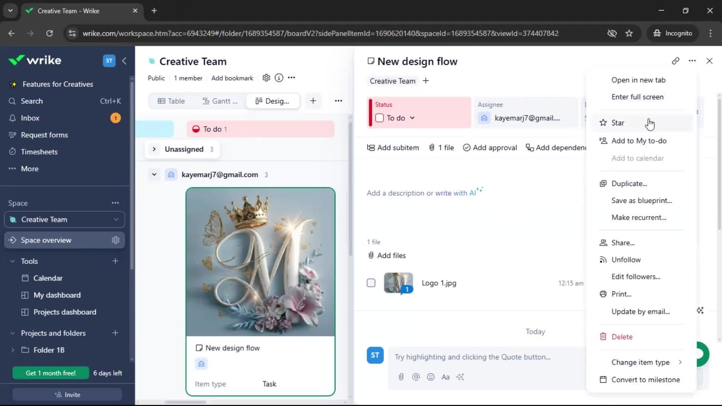Click Add files
This screenshot has height=406, width=722.
[387, 256]
